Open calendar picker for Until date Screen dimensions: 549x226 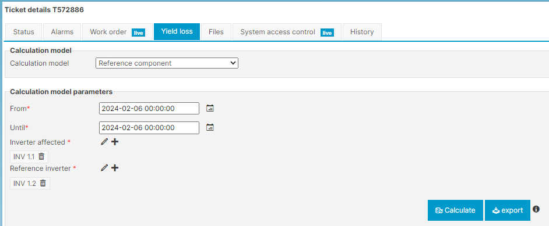(x=210, y=127)
